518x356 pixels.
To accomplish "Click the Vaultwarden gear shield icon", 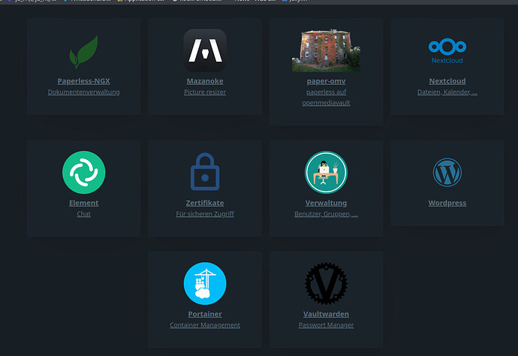I will pyautogui.click(x=326, y=283).
